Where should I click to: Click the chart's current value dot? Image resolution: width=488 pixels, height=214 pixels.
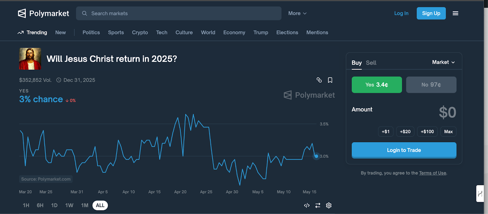(316, 156)
